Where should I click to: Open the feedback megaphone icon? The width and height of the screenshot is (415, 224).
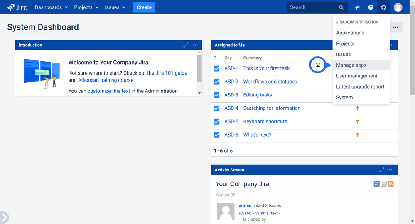pyautogui.click(x=358, y=7)
